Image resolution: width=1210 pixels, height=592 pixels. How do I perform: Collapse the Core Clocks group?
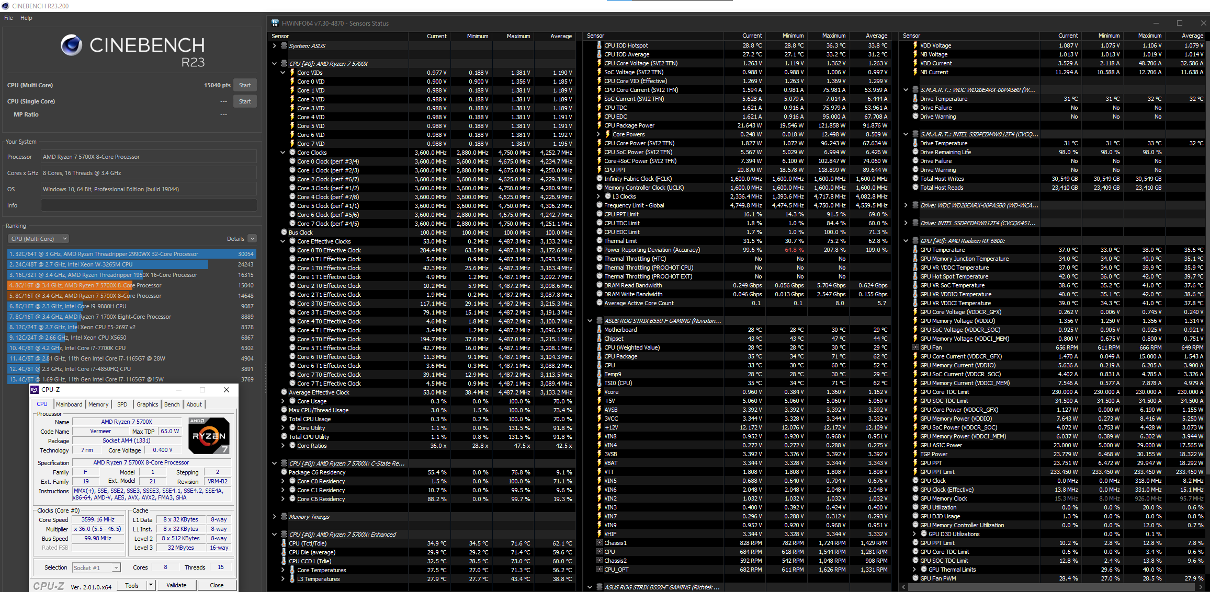[283, 153]
